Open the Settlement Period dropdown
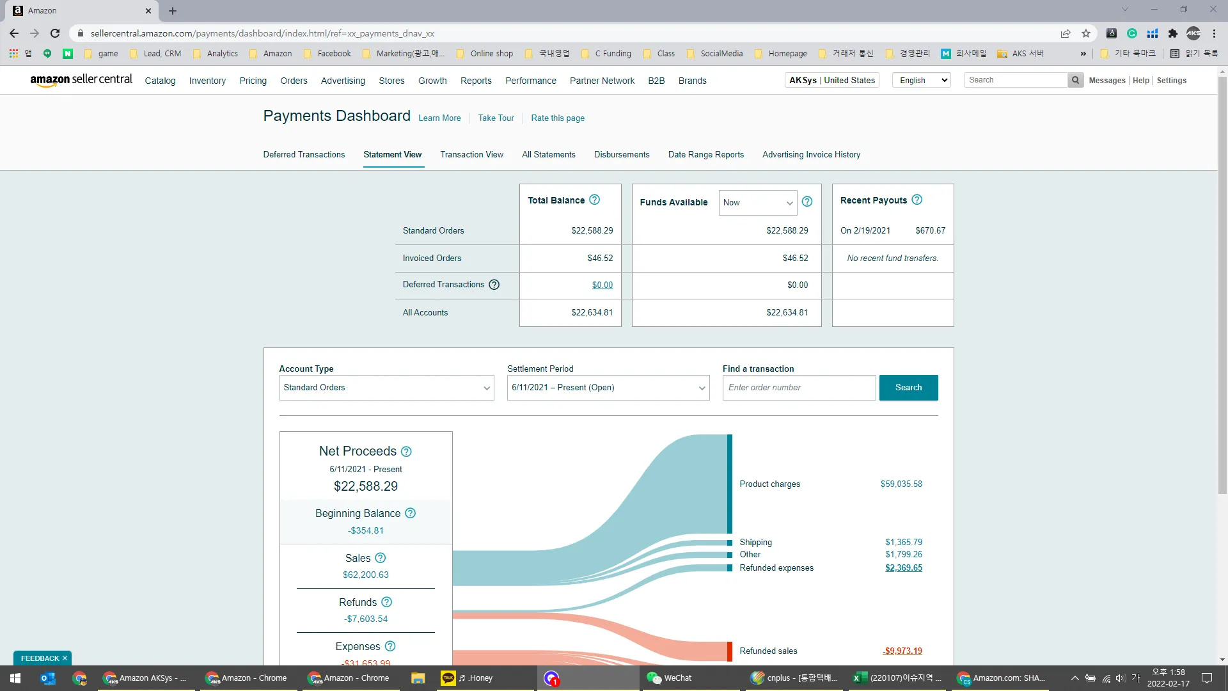1228x691 pixels. point(608,388)
